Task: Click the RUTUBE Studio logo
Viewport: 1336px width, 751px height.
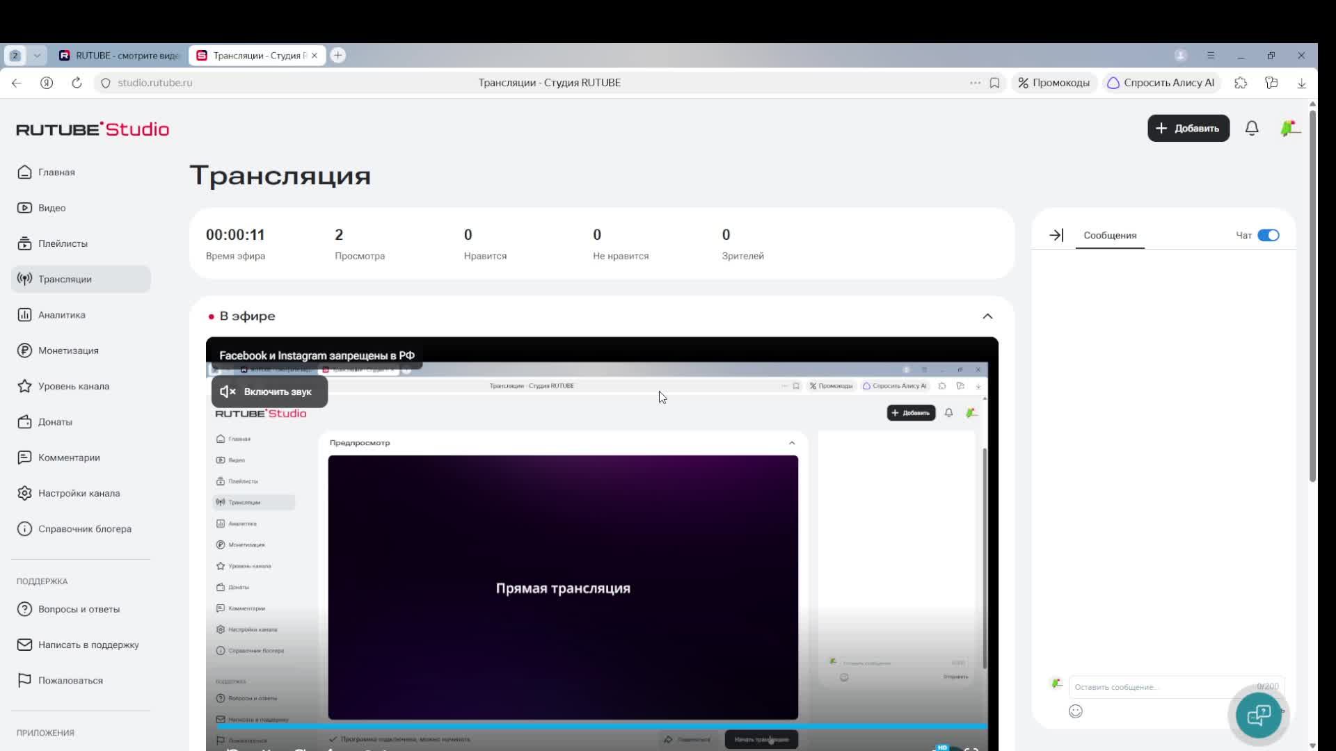Action: point(93,129)
